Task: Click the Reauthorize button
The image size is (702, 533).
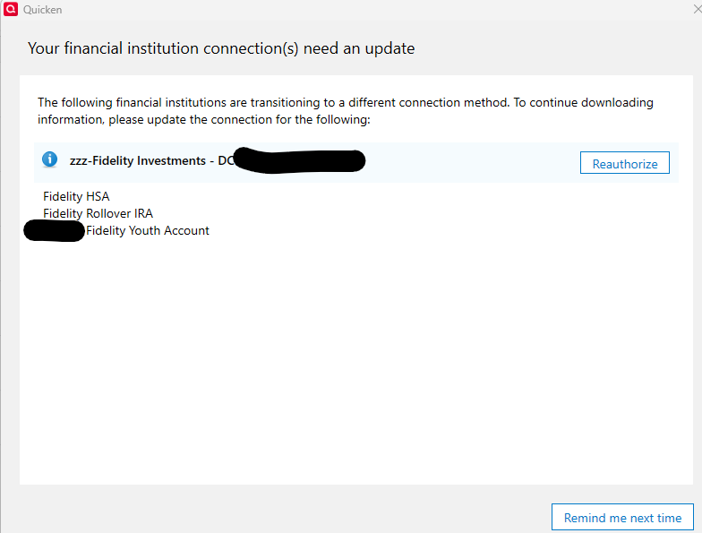Action: click(625, 163)
